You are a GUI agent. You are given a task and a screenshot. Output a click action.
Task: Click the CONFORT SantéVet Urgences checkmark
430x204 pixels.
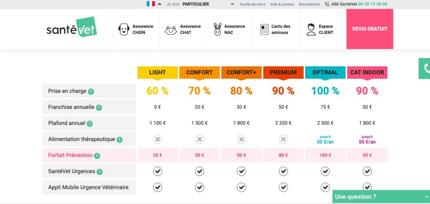199,171
